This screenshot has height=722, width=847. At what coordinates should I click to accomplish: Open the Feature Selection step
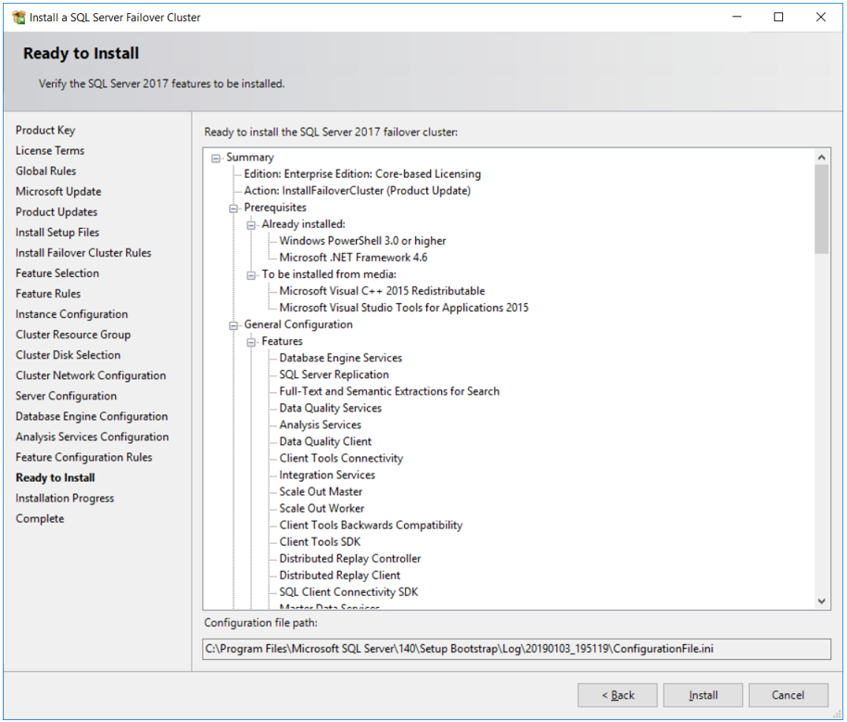point(57,273)
